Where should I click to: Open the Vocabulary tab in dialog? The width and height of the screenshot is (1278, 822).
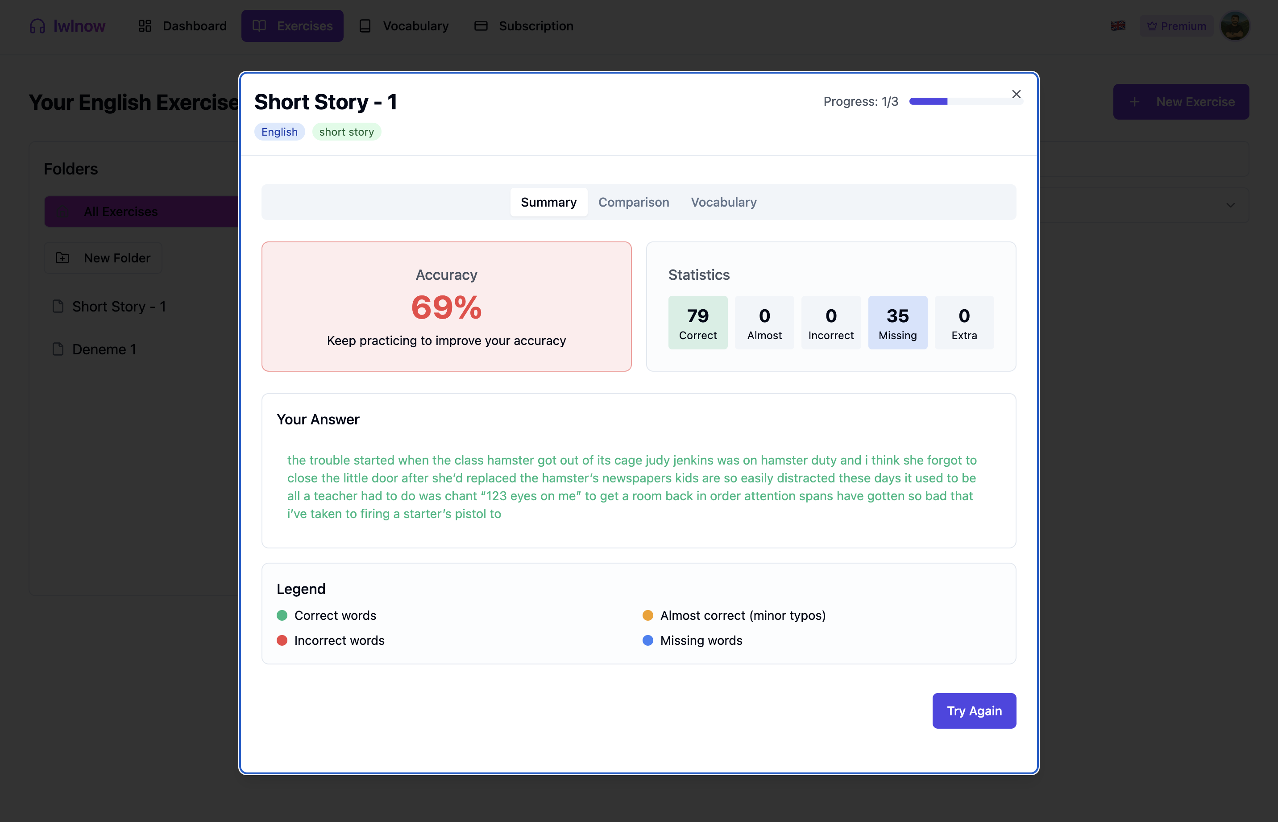pyautogui.click(x=724, y=202)
